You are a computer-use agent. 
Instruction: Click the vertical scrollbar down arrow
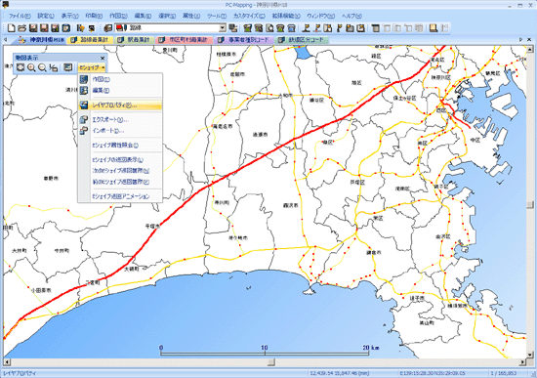(x=530, y=355)
